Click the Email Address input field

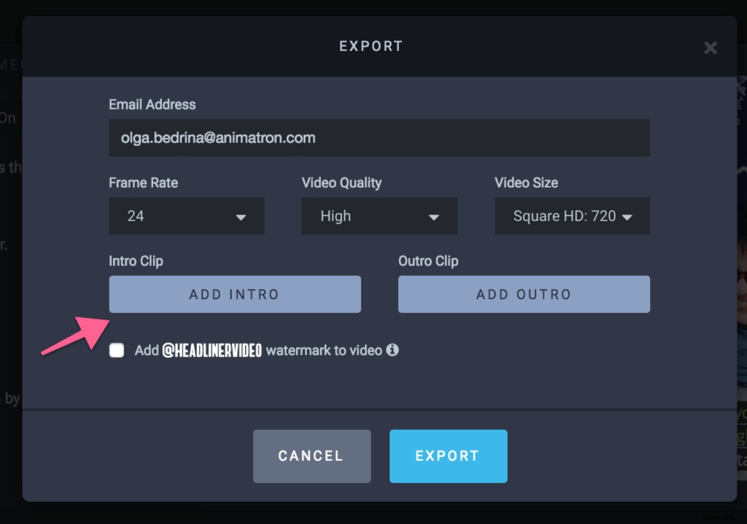[x=379, y=137]
